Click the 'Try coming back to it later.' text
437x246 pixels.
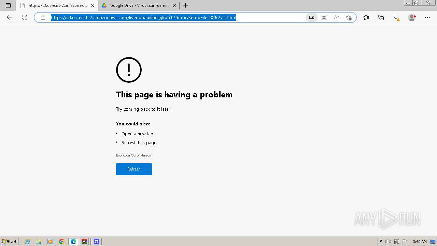pos(144,109)
